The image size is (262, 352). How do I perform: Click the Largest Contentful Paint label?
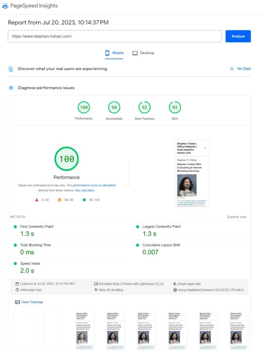tap(161, 227)
